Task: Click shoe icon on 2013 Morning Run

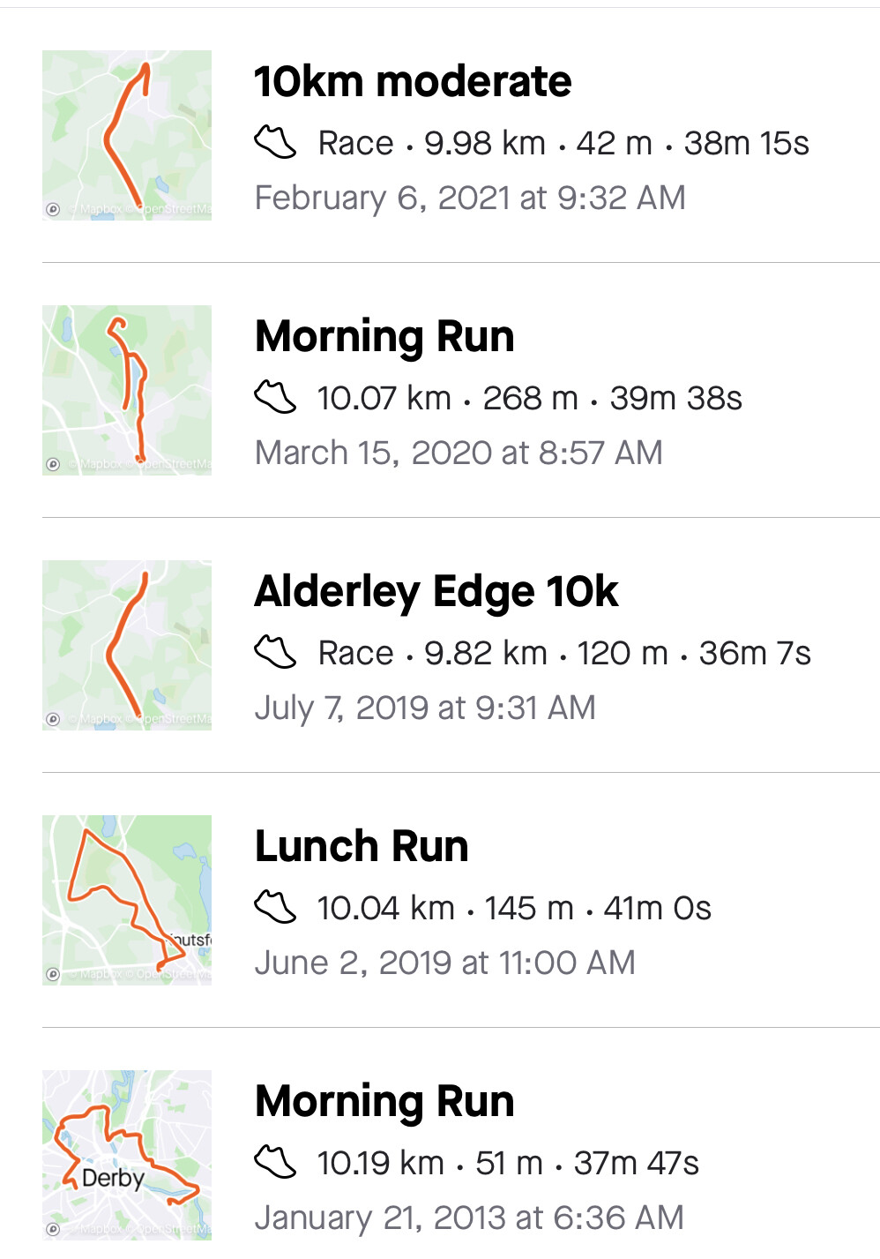Action: tap(275, 1162)
